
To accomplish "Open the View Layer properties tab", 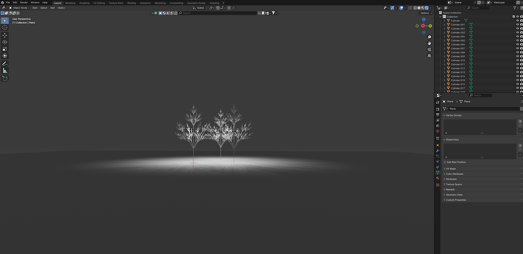I will (x=438, y=120).
